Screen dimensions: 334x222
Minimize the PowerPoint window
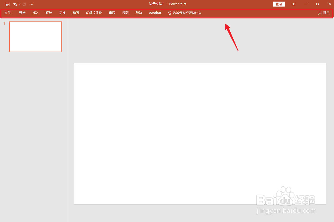coord(306,4)
